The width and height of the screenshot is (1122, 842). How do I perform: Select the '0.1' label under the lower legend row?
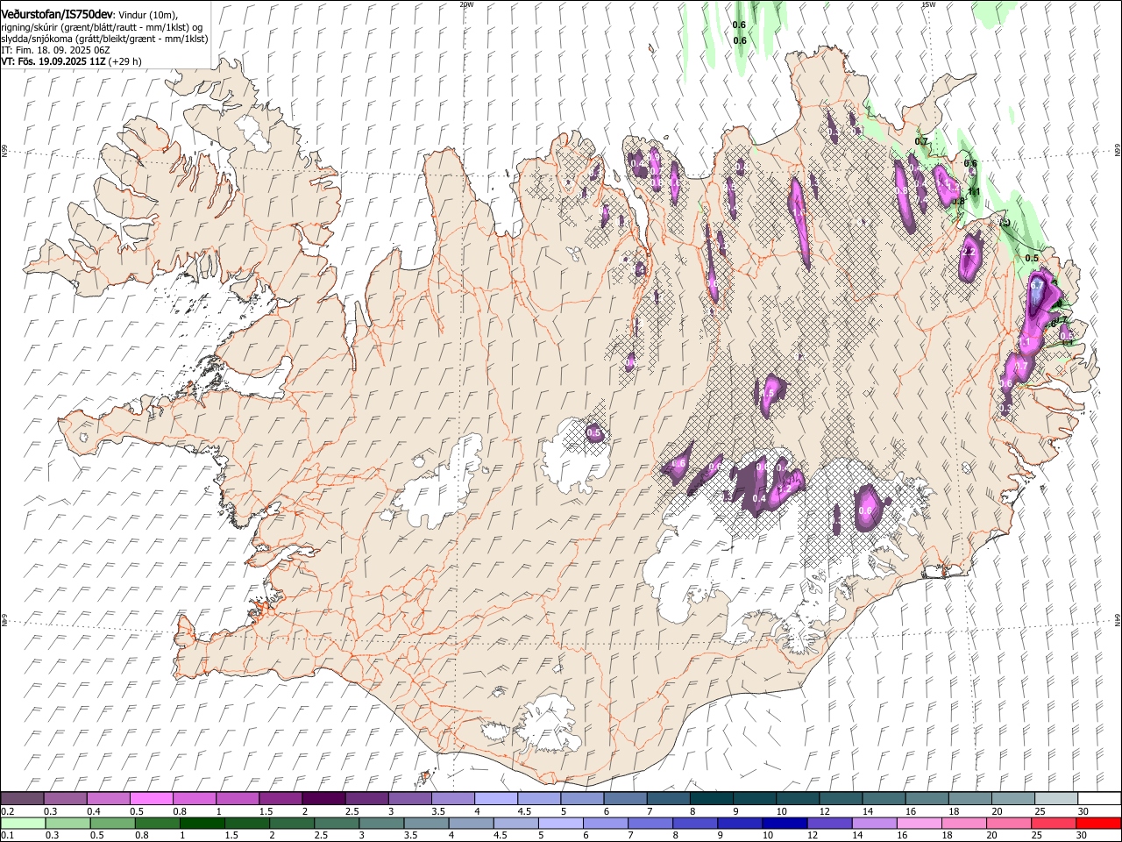7,836
